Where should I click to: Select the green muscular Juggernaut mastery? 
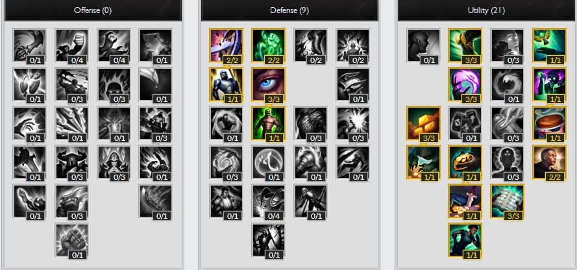pyautogui.click(x=269, y=123)
